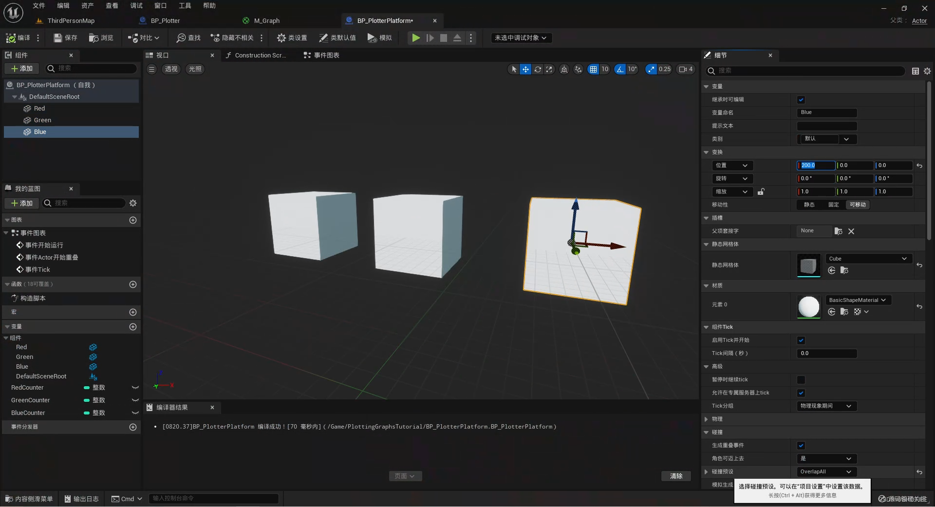Reset location value to default arrow
Screen dimensions: 935x507
tap(919, 166)
